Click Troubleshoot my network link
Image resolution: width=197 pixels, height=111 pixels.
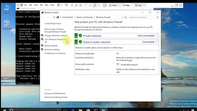pos(55,53)
